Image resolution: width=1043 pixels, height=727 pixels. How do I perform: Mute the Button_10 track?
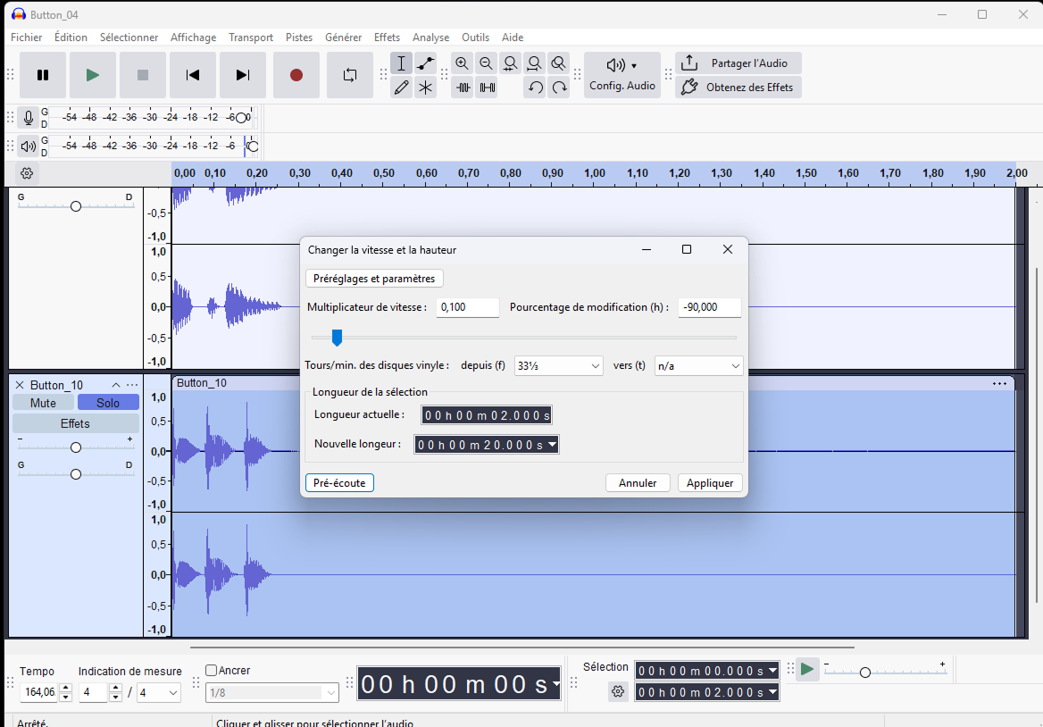pos(43,403)
